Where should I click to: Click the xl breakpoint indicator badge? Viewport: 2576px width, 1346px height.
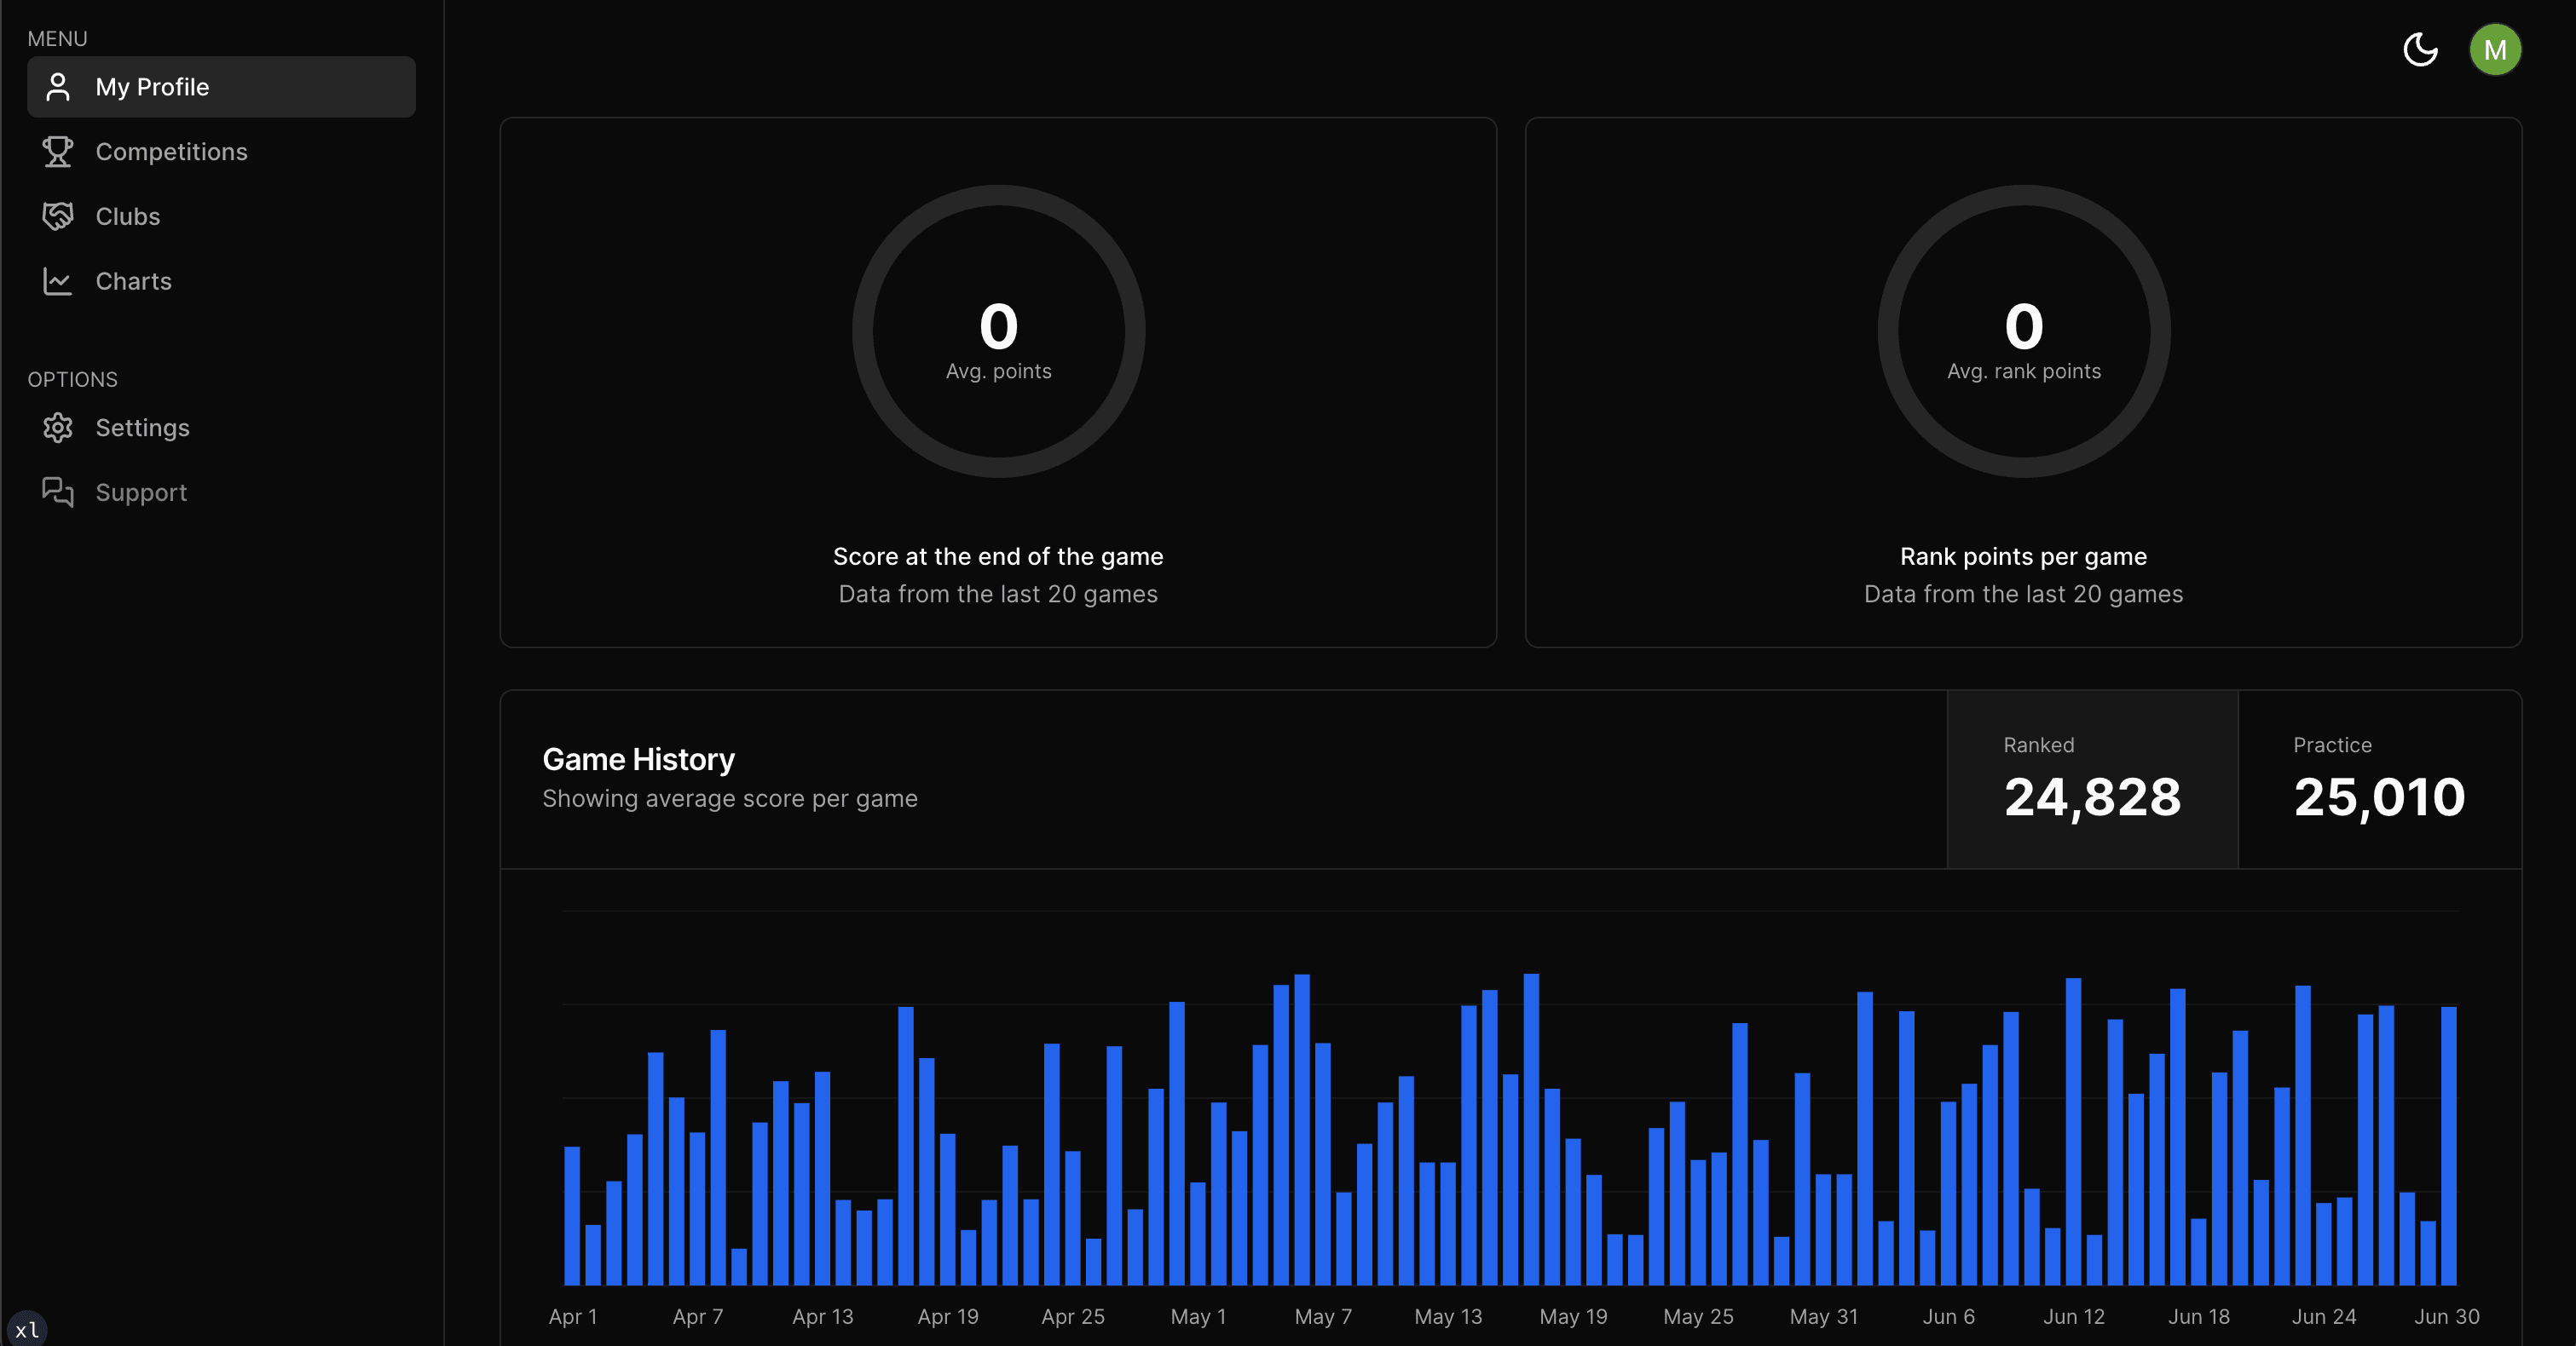pyautogui.click(x=27, y=1329)
